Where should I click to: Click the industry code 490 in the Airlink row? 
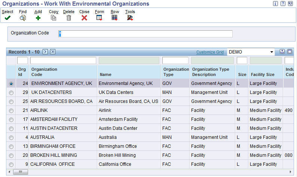pos(288,110)
